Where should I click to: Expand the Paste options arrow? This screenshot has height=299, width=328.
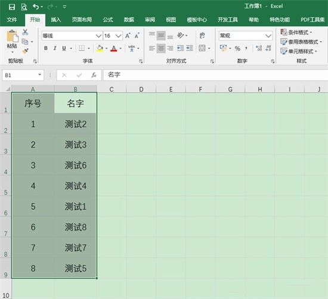13,51
